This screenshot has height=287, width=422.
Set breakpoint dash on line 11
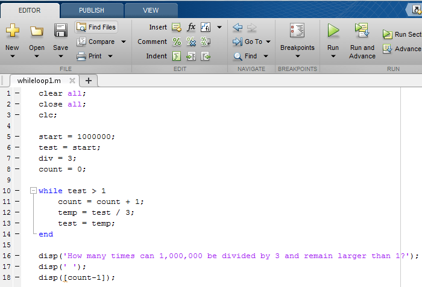[x=17, y=202]
